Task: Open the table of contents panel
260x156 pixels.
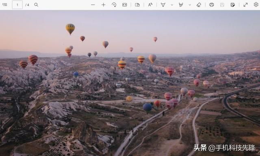Action: click(5, 4)
